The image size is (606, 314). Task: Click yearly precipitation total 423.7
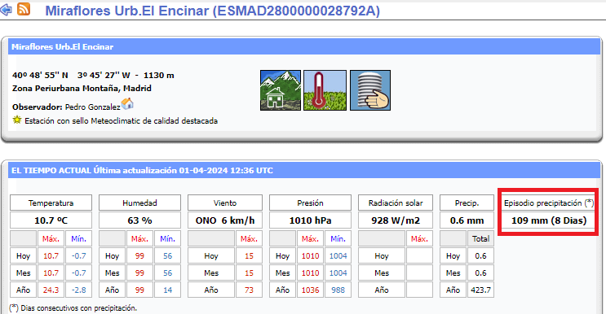(480, 290)
